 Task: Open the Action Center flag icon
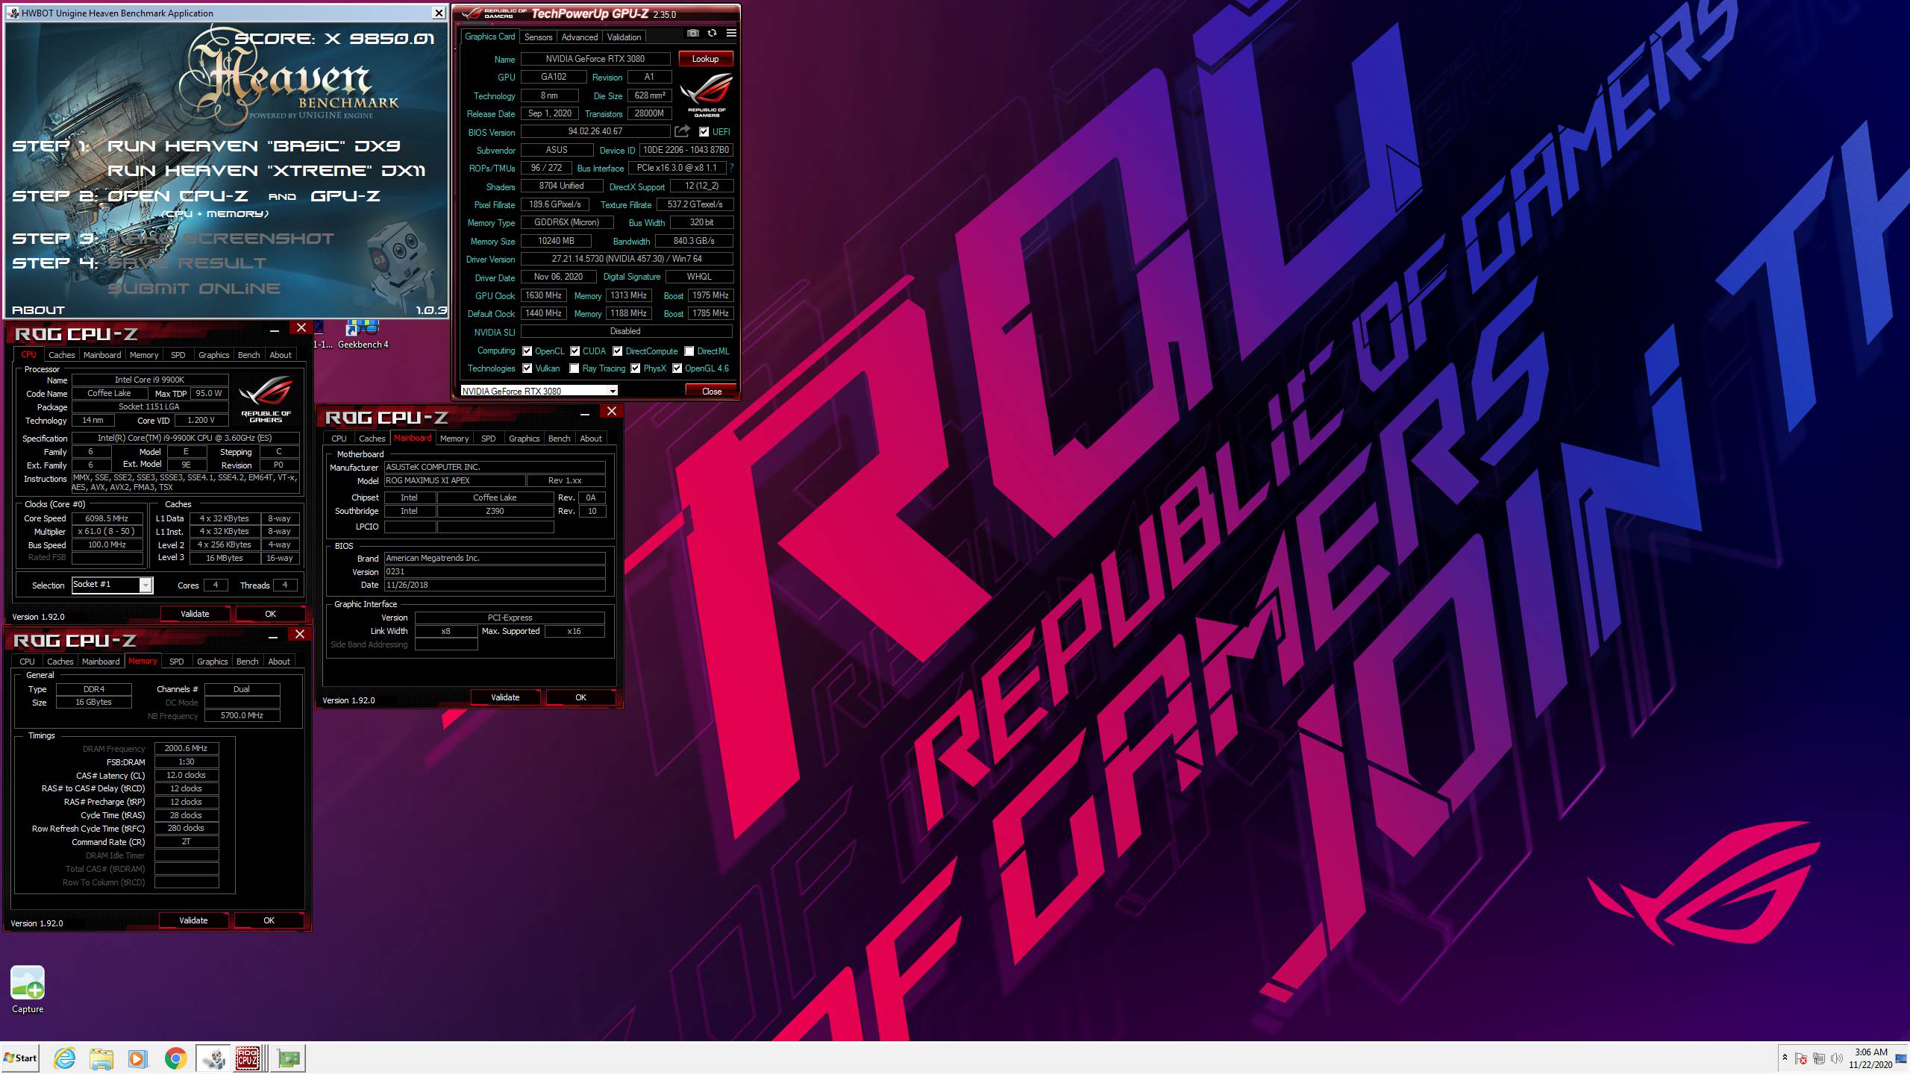(1801, 1058)
